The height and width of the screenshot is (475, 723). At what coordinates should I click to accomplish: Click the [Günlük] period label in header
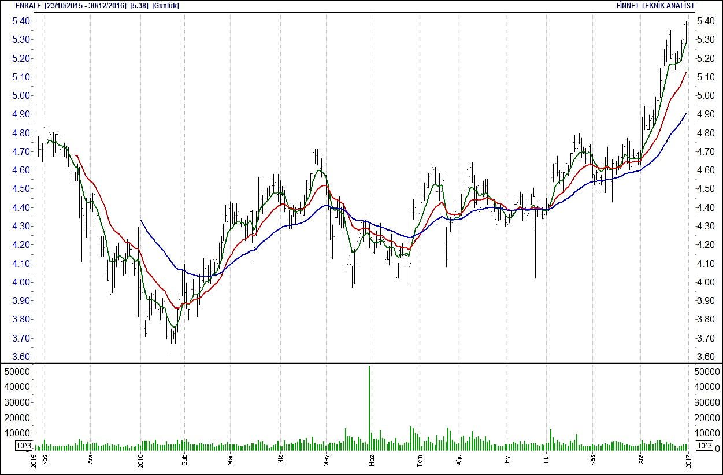(166, 5)
